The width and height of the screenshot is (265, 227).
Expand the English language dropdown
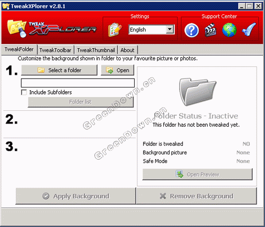[x=170, y=29]
